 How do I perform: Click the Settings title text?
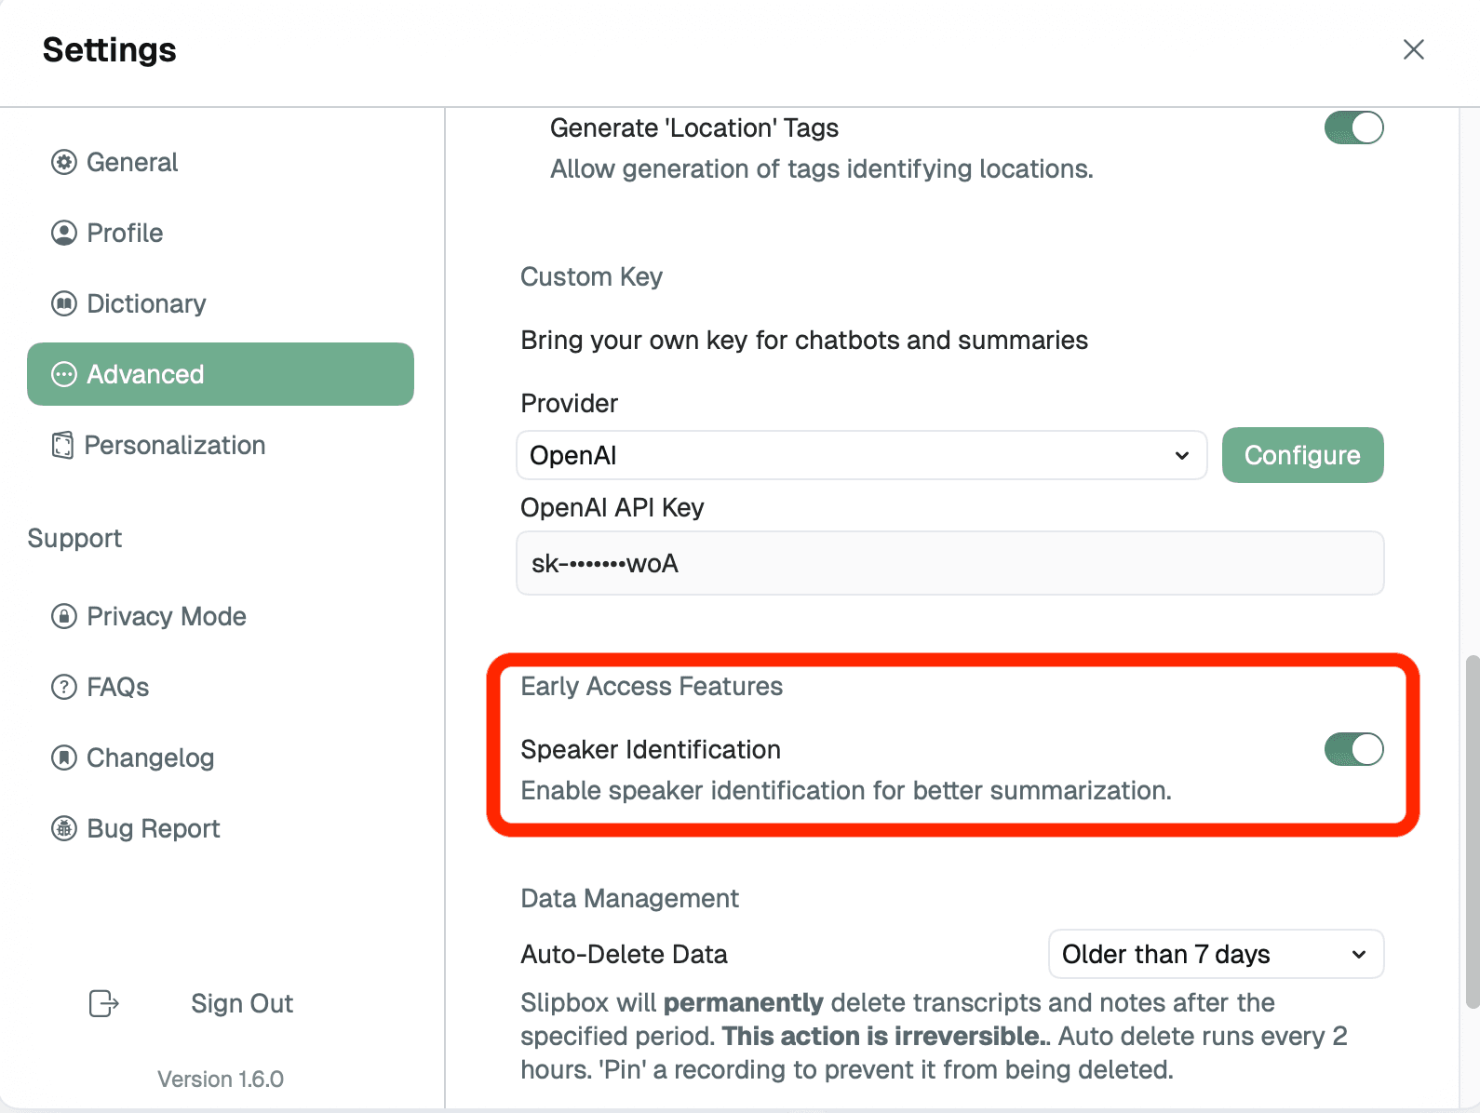(x=110, y=49)
